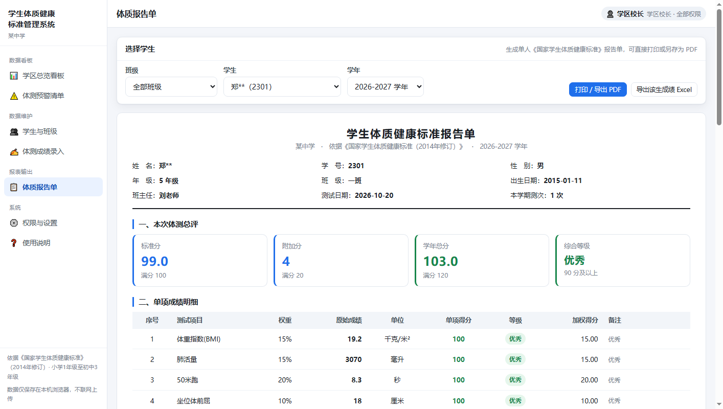Click the pencil icon beside 体测成绩录入
723x409 pixels.
tap(14, 151)
